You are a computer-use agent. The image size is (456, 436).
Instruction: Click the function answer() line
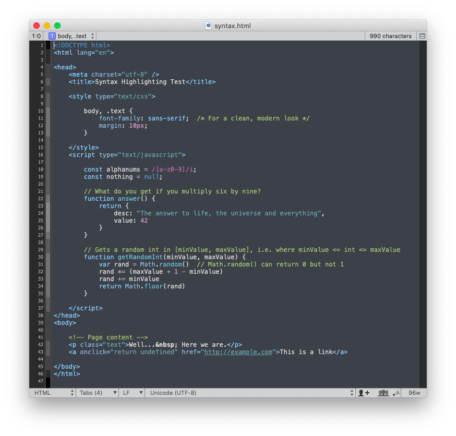119,199
